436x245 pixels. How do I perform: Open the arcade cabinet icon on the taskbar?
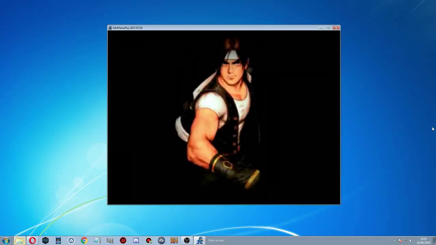(x=58, y=241)
